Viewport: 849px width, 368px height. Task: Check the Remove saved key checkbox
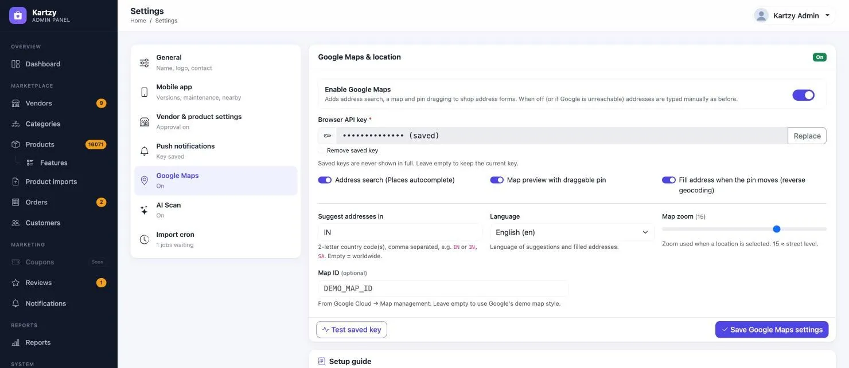[x=322, y=151]
